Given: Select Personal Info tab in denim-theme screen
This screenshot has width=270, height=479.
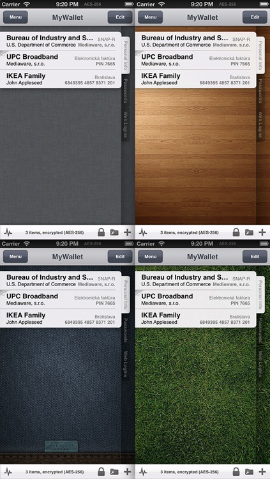Looking at the screenshot, I should pos(126,295).
